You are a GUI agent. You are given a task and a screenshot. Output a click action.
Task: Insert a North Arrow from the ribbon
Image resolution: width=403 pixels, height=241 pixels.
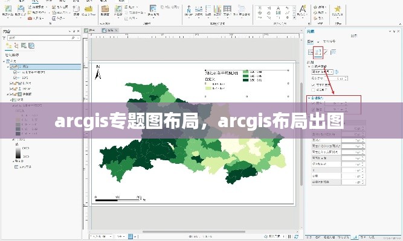click(x=189, y=10)
